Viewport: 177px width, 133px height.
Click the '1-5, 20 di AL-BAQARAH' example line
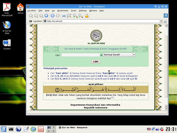pyautogui.click(x=94, y=76)
